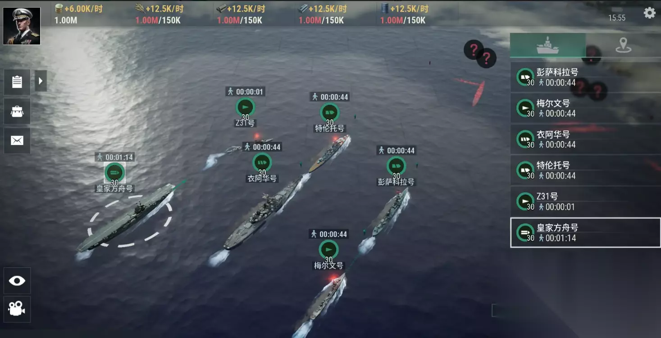Expand the left side panel arrow
661x338 pixels.
pyautogui.click(x=41, y=81)
